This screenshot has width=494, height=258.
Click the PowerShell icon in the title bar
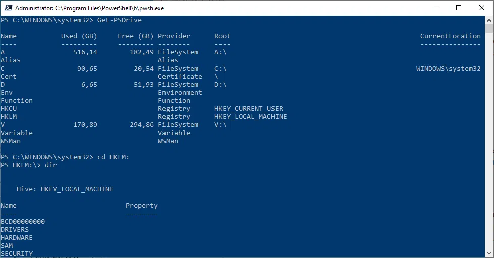pos(8,8)
